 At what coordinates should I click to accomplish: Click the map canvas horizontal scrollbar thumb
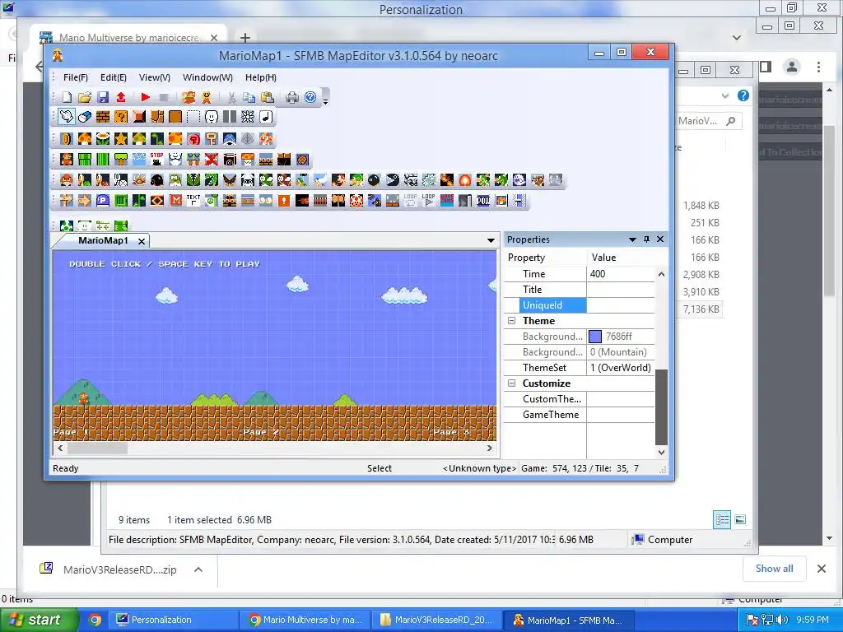[97, 448]
